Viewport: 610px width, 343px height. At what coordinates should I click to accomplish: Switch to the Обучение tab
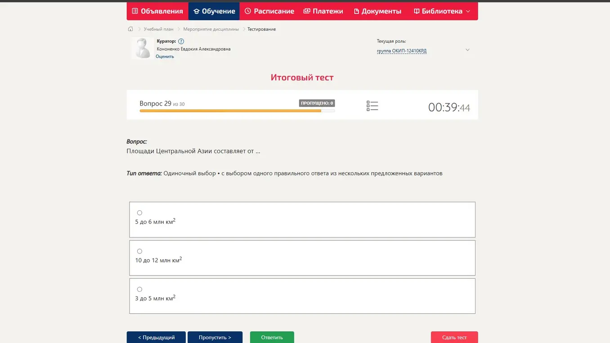[214, 11]
